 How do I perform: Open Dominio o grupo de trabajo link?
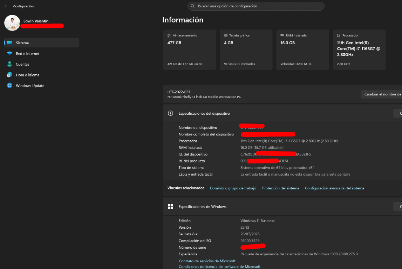click(233, 188)
